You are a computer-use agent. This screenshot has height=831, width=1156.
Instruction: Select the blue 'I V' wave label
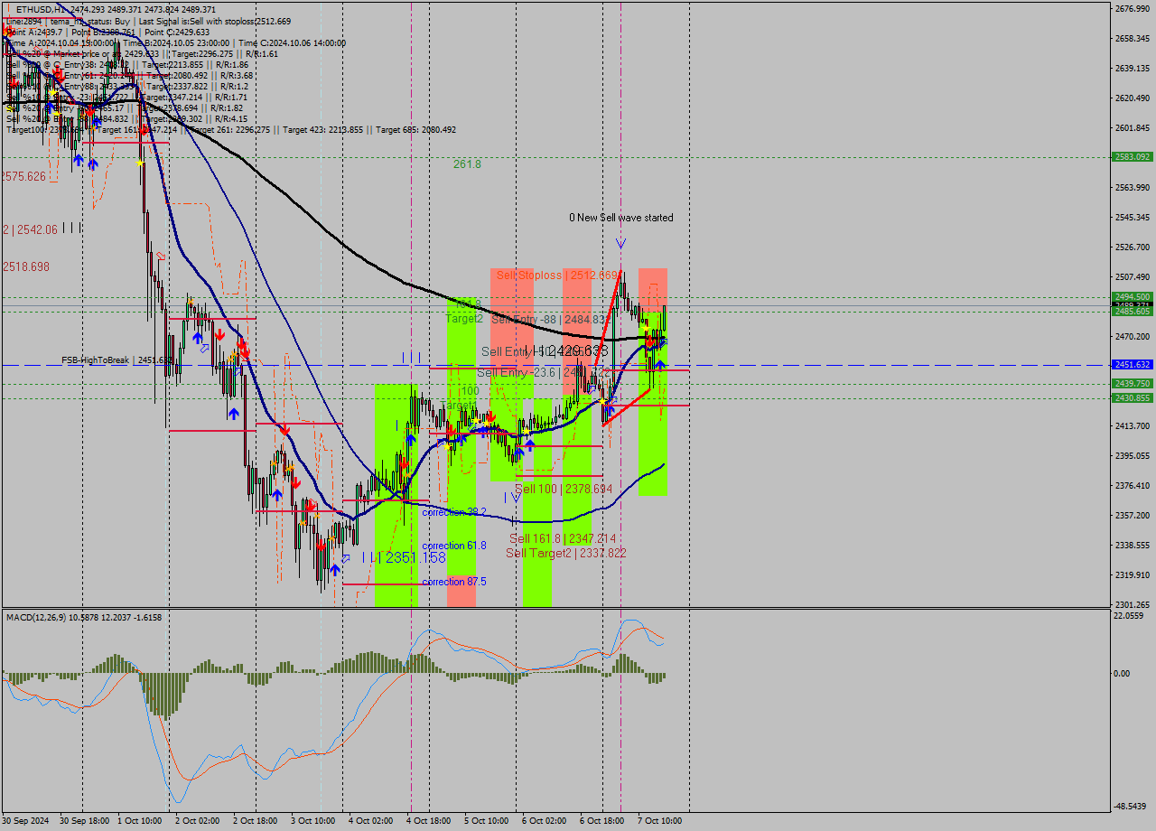[x=512, y=497]
